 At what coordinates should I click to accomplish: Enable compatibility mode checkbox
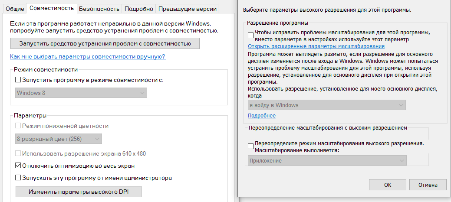pyautogui.click(x=18, y=80)
